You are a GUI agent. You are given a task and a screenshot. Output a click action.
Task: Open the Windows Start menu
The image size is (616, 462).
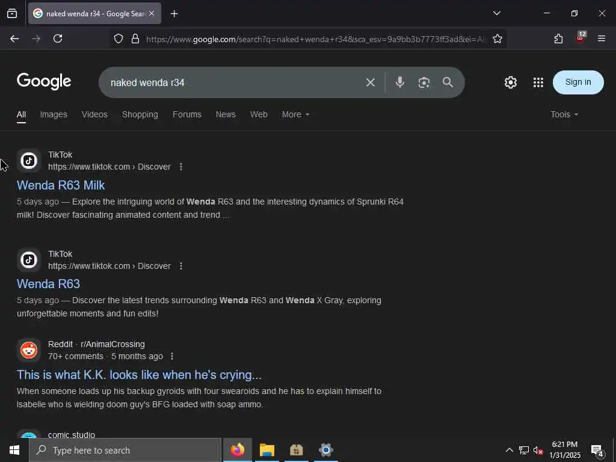tap(14, 450)
